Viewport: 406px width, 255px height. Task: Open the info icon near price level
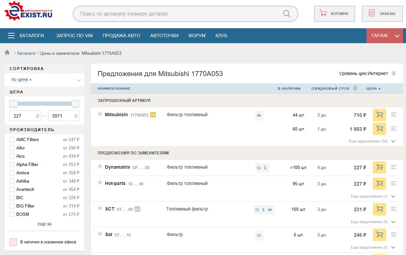pos(394,73)
